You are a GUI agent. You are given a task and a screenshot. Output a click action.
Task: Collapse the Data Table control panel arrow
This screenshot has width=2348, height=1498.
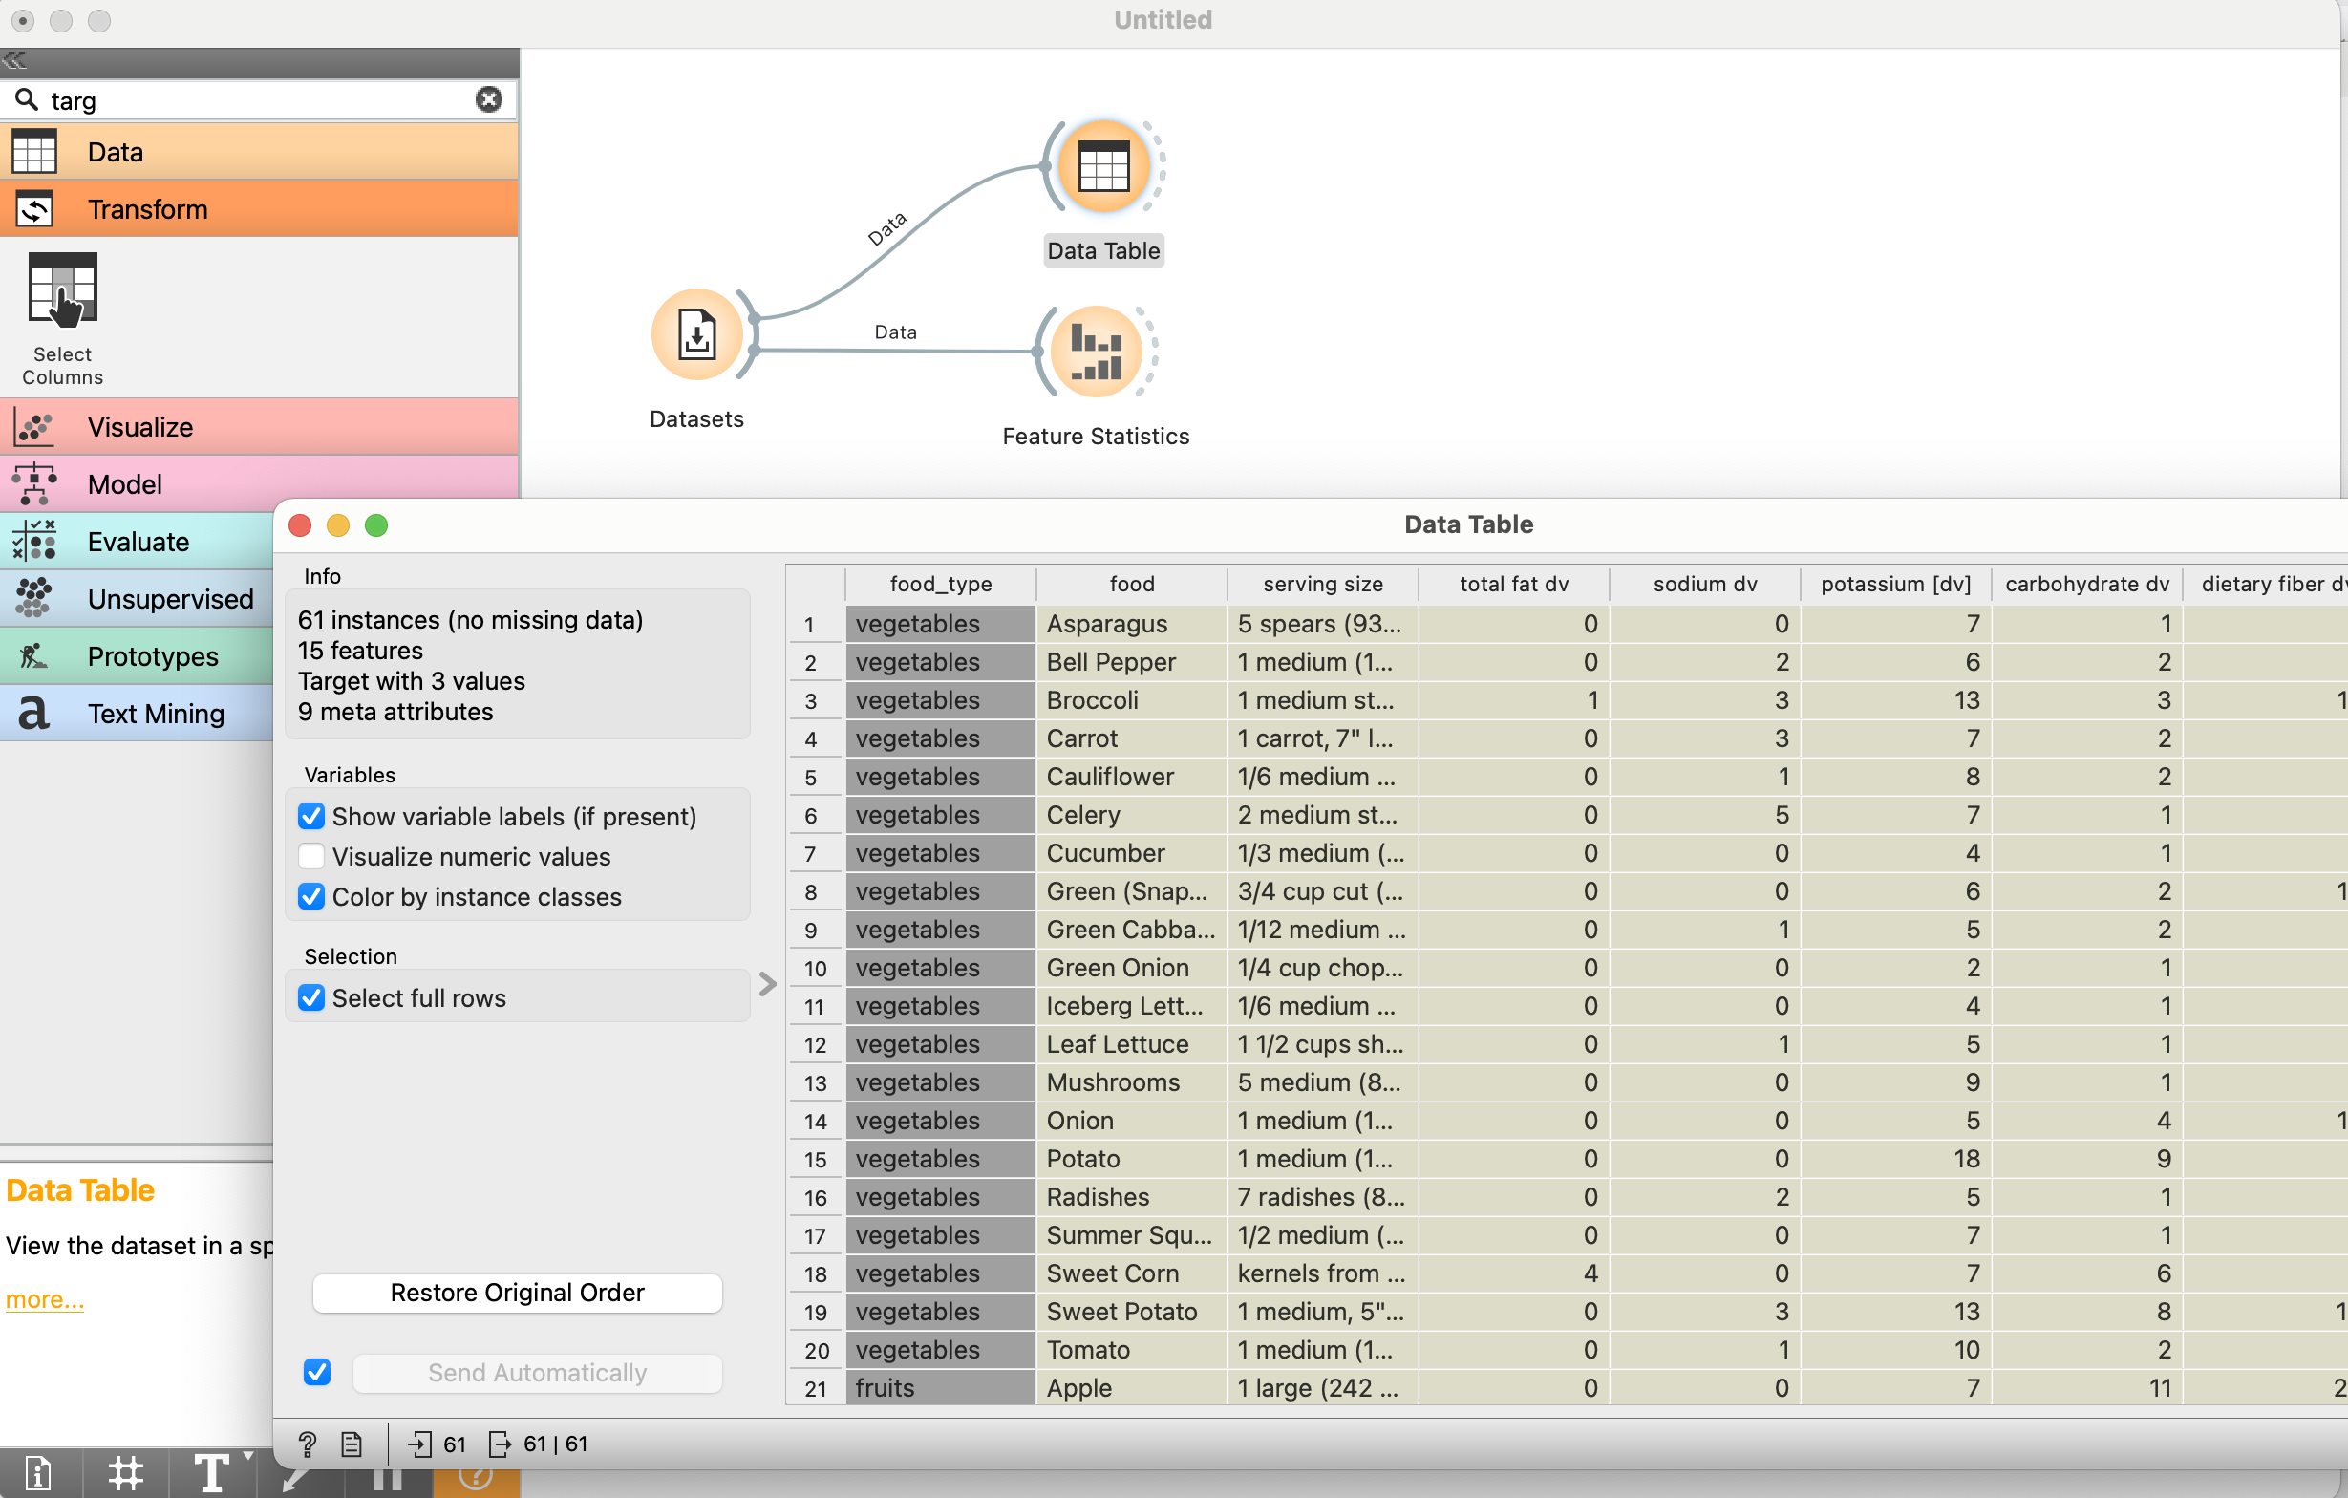click(x=767, y=983)
